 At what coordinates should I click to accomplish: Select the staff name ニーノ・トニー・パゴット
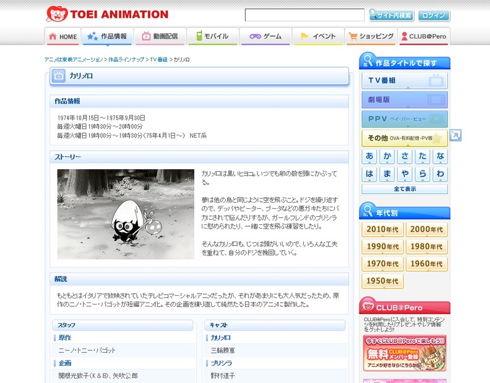point(87,350)
